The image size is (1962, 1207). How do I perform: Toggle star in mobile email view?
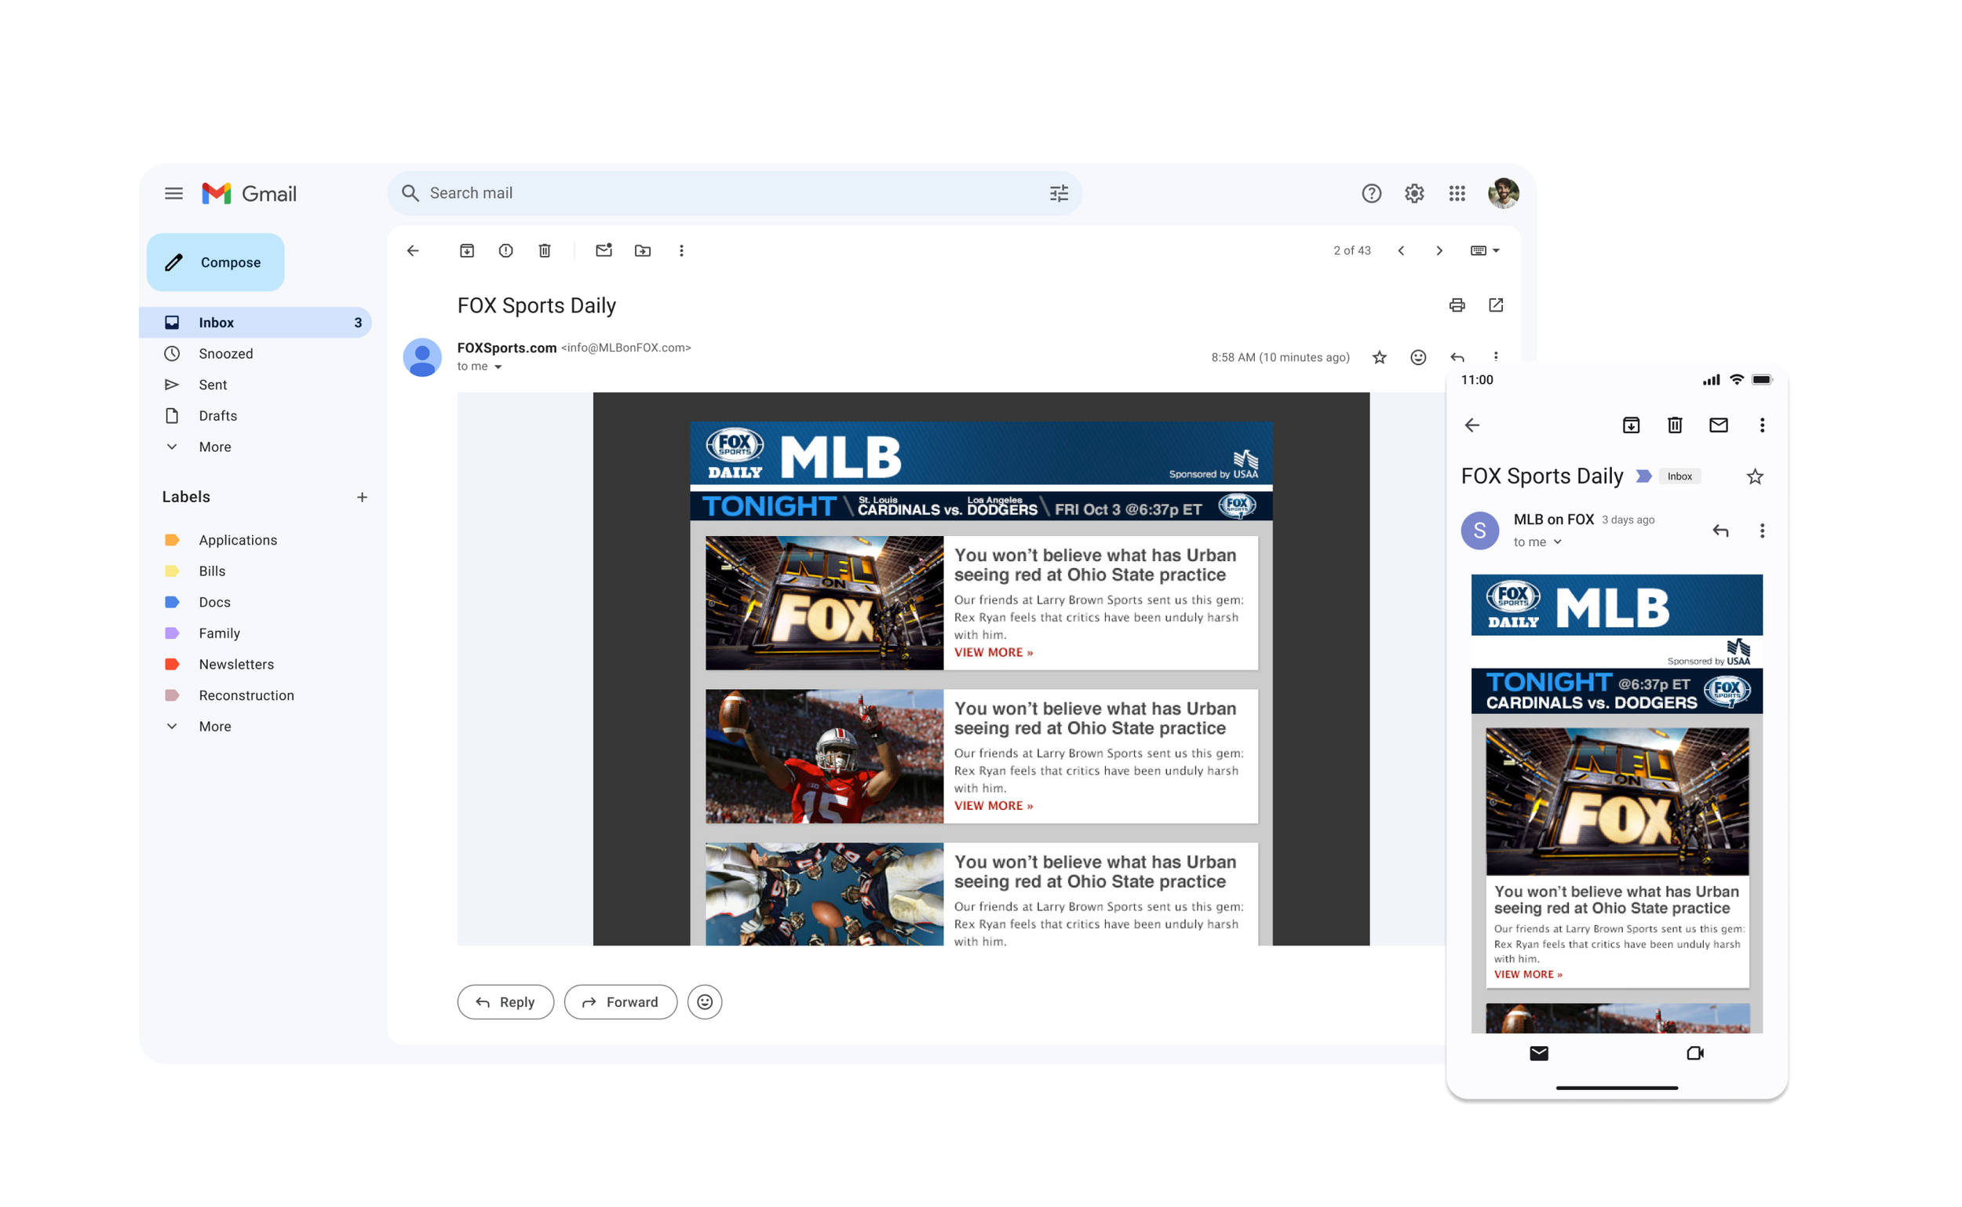pyautogui.click(x=1755, y=476)
